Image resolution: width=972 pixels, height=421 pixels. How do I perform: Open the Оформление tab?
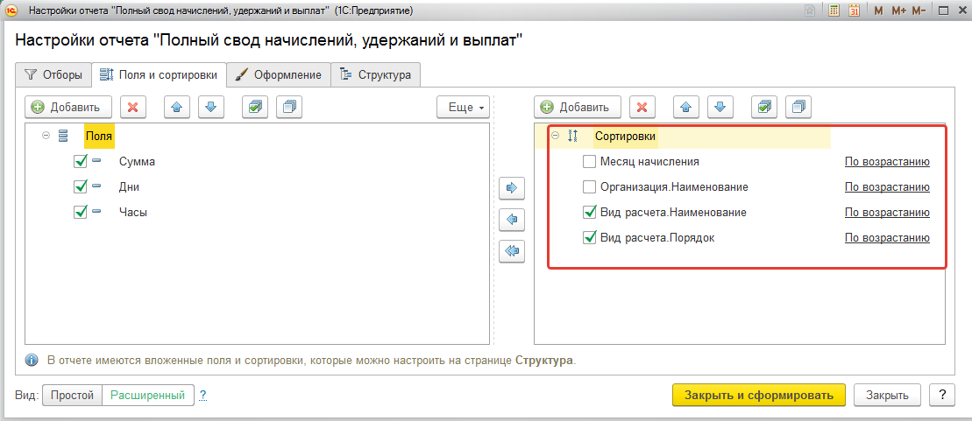coord(279,75)
